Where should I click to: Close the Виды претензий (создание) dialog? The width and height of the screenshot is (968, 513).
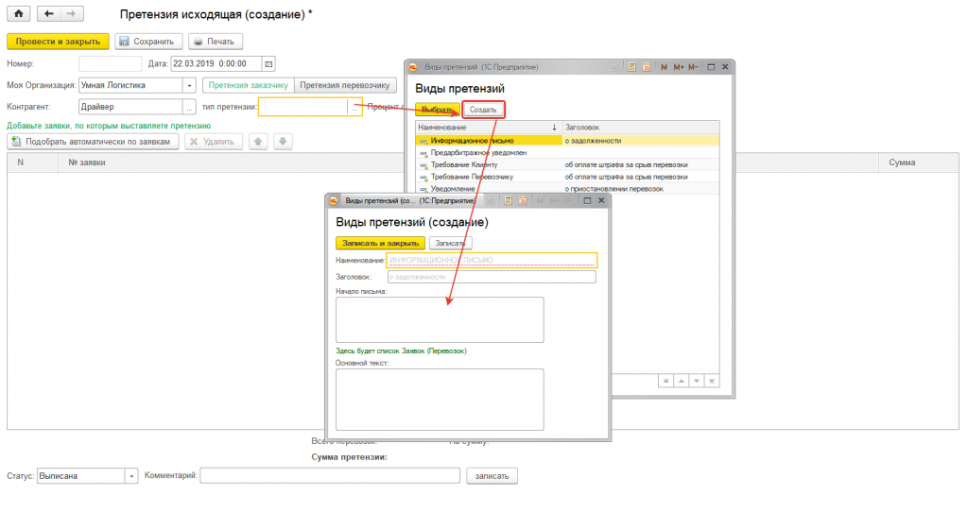(x=601, y=200)
